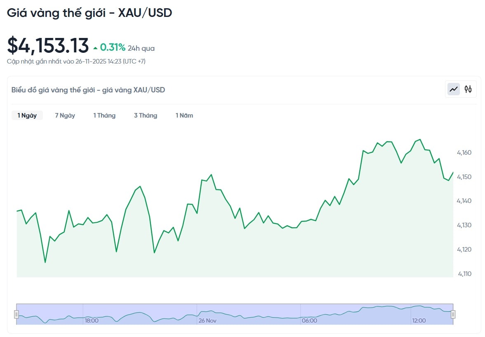Viewport: 485px width, 337px height.
Task: Click the "Cập nhật gần nhất" timestamp text
Action: pos(76,61)
